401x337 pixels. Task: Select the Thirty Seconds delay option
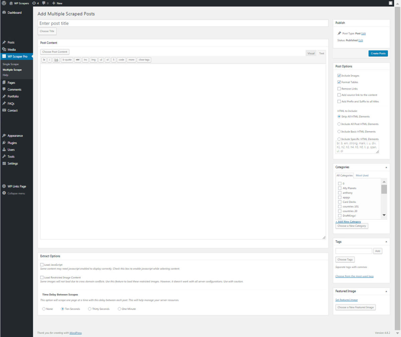[x=90, y=309]
